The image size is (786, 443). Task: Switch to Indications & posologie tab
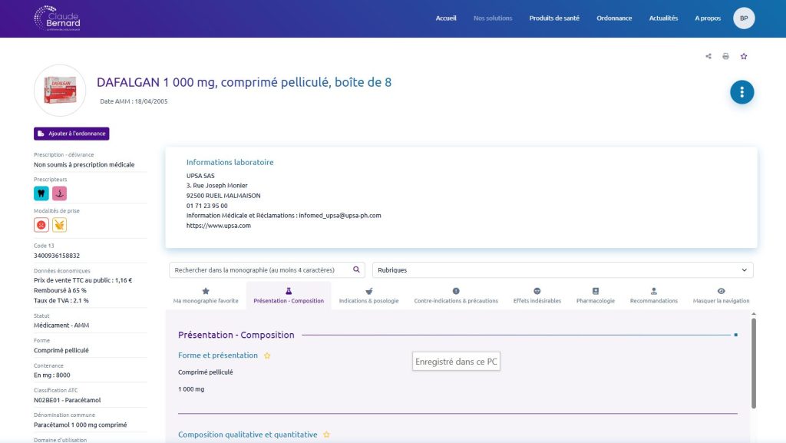(368, 296)
